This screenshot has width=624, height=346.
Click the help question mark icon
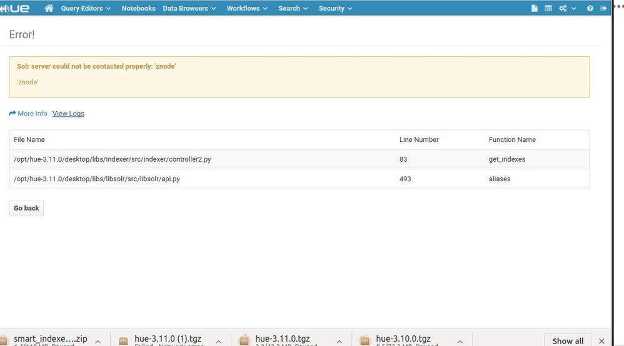click(x=590, y=8)
